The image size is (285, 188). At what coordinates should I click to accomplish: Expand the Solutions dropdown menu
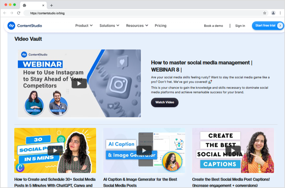[109, 26]
